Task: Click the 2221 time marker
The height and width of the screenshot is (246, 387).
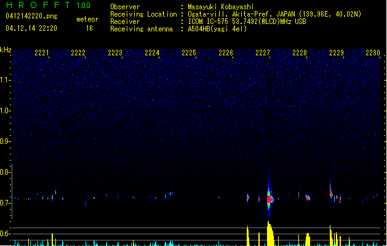Action: click(x=42, y=53)
